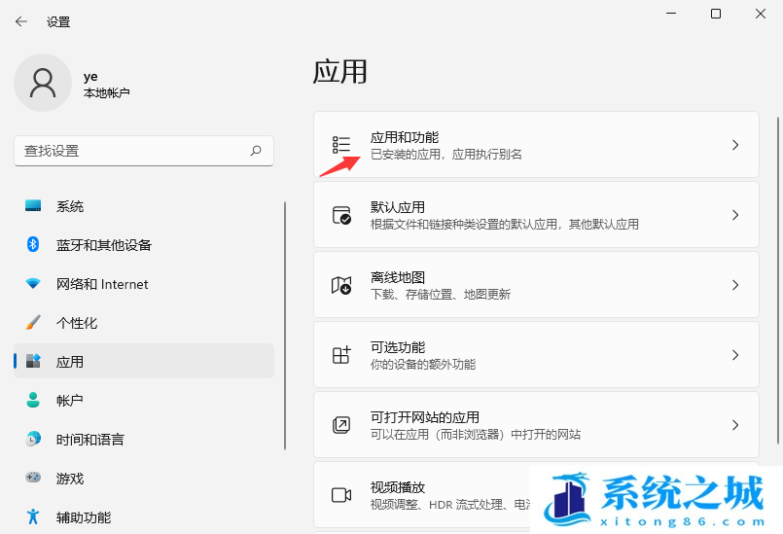Click the user avatar icon

(43, 83)
